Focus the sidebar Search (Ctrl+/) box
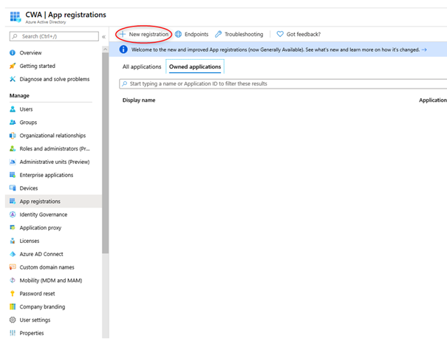This screenshot has width=447, height=361. [x=54, y=36]
